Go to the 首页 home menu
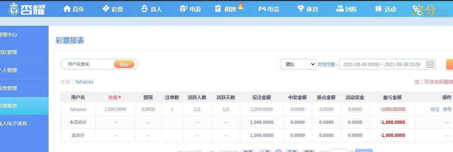 point(73,9)
